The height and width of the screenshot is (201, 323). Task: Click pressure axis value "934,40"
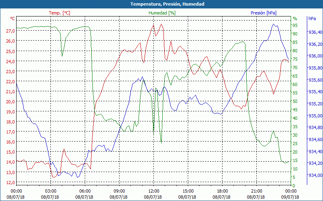click(x=315, y=152)
